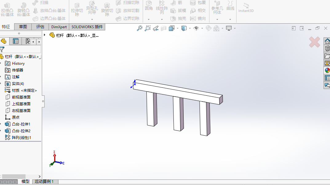Select 前视基准面 (Front Plane)
Viewport: 330px width, 185px height.
point(18,97)
